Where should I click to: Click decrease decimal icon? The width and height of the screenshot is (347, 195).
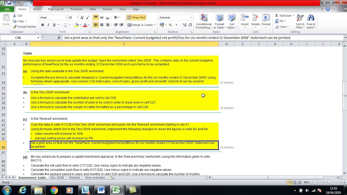190,25
